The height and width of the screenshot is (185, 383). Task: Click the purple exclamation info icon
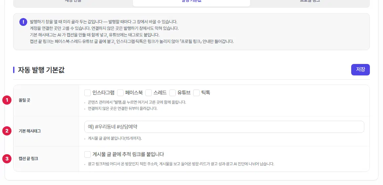click(23, 22)
